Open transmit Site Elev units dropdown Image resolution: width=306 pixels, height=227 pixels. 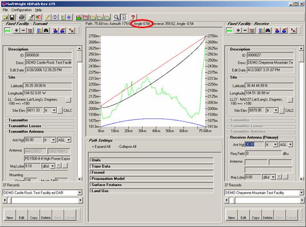click(x=54, y=110)
